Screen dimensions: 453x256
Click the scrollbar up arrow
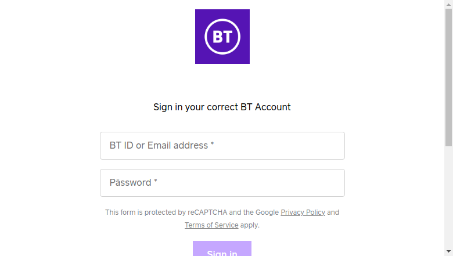point(448,4)
